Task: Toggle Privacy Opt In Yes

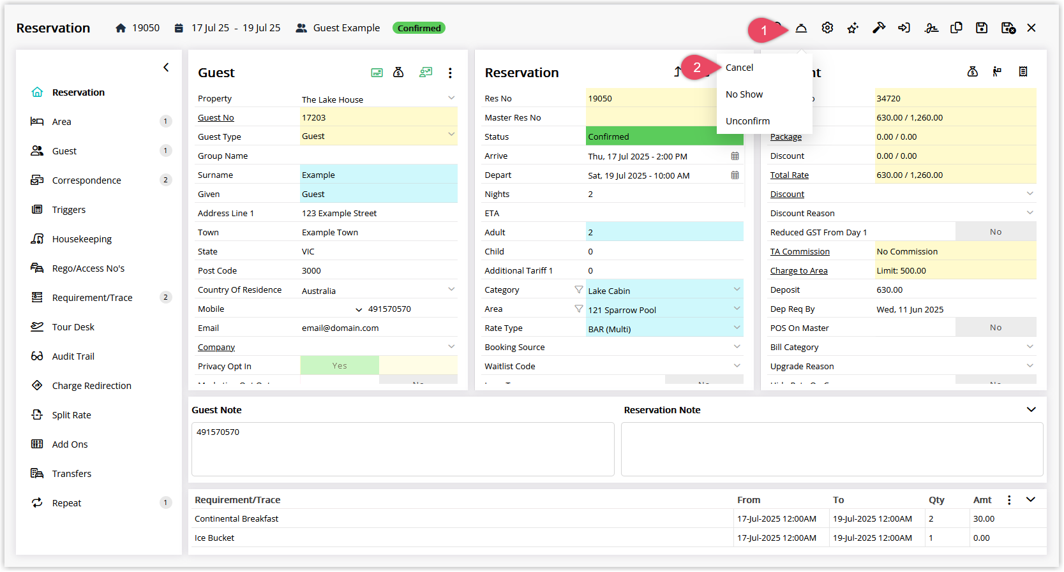Action: click(x=340, y=365)
